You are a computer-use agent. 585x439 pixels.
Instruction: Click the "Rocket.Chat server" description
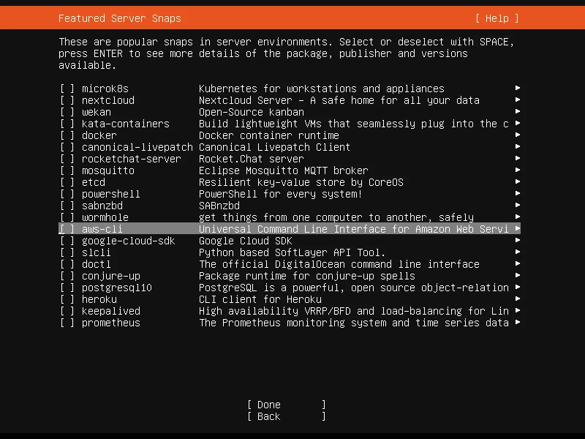pyautogui.click(x=252, y=159)
